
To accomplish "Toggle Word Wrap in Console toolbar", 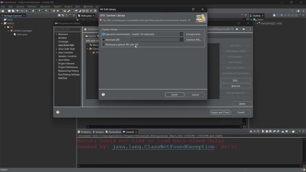I will (x=271, y=131).
